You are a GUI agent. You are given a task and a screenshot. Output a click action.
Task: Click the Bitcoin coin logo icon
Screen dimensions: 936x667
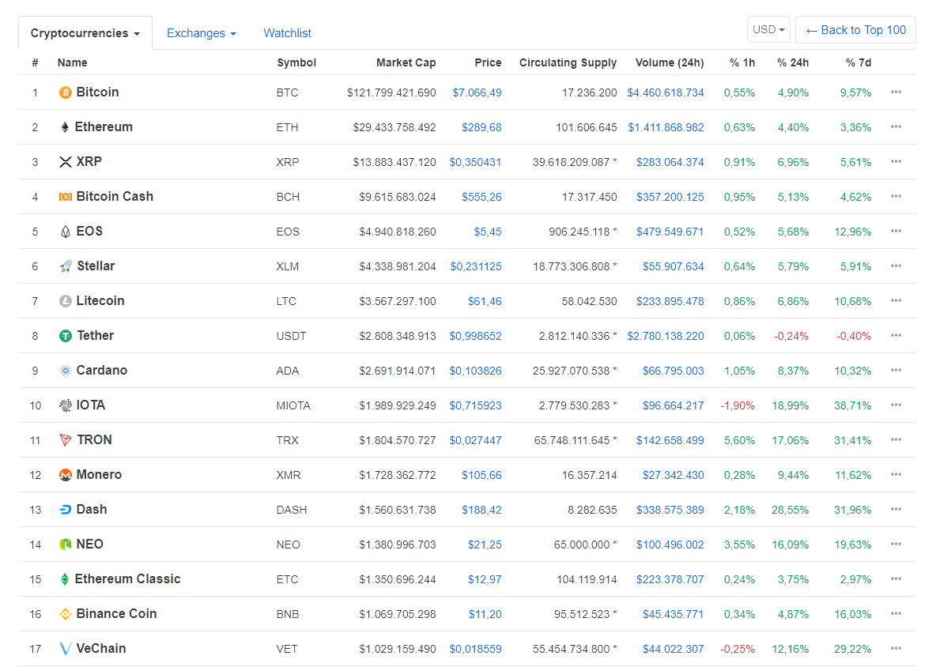click(x=65, y=92)
